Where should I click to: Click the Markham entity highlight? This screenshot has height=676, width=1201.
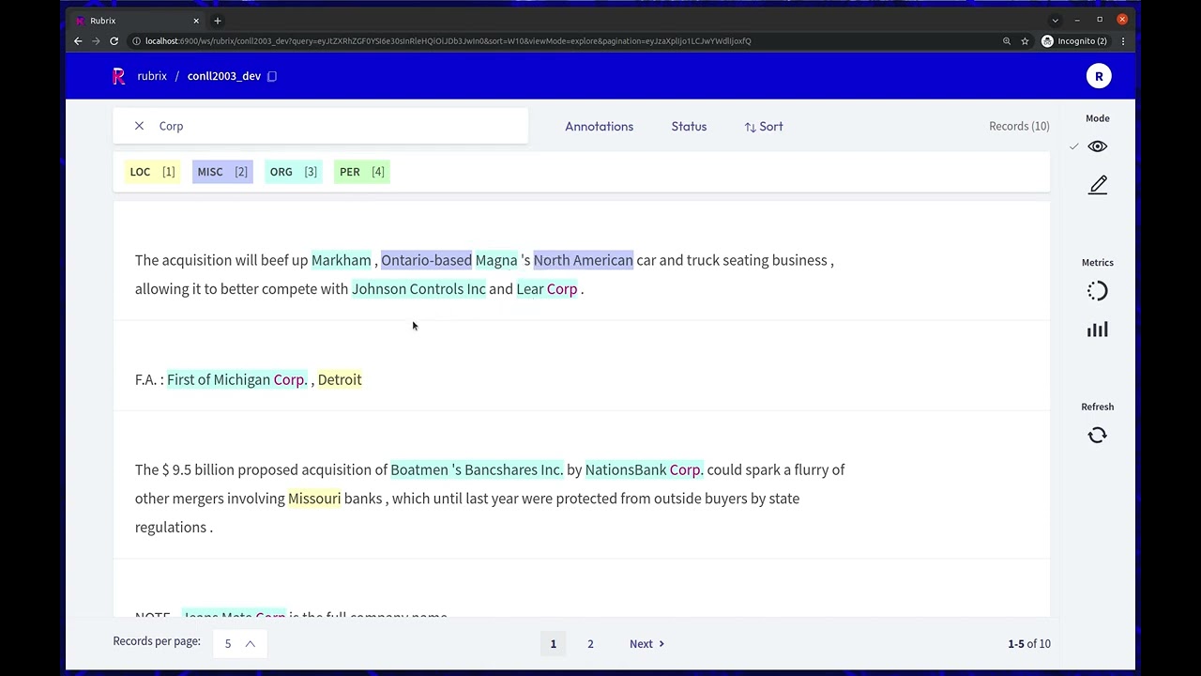(x=342, y=260)
